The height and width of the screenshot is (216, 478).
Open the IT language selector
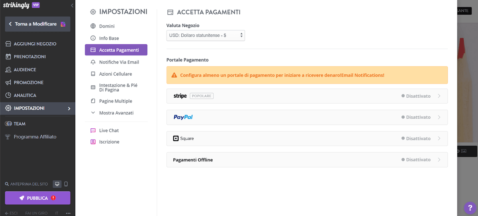click(57, 213)
